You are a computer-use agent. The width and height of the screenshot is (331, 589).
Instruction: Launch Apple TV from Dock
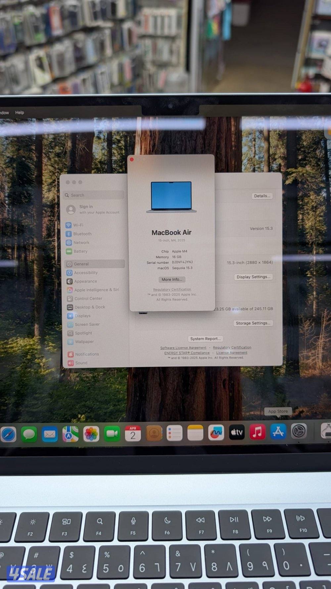(x=237, y=432)
